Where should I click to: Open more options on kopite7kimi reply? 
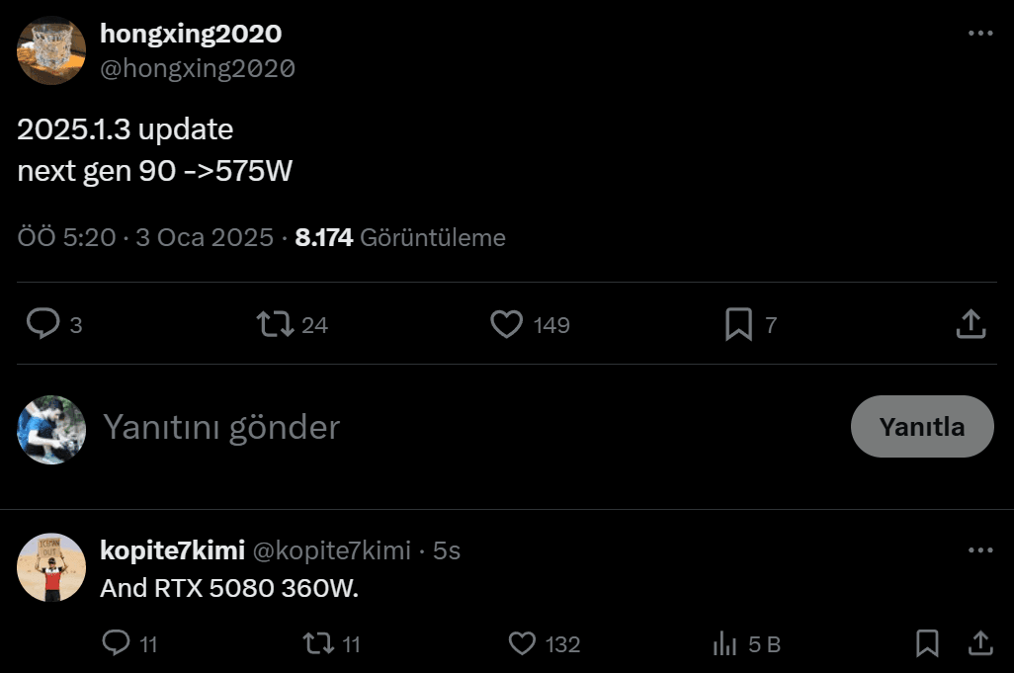coord(979,550)
